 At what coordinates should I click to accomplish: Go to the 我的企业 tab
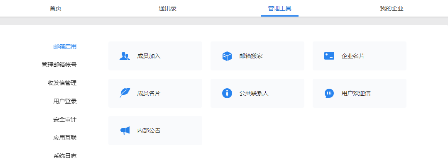392,8
